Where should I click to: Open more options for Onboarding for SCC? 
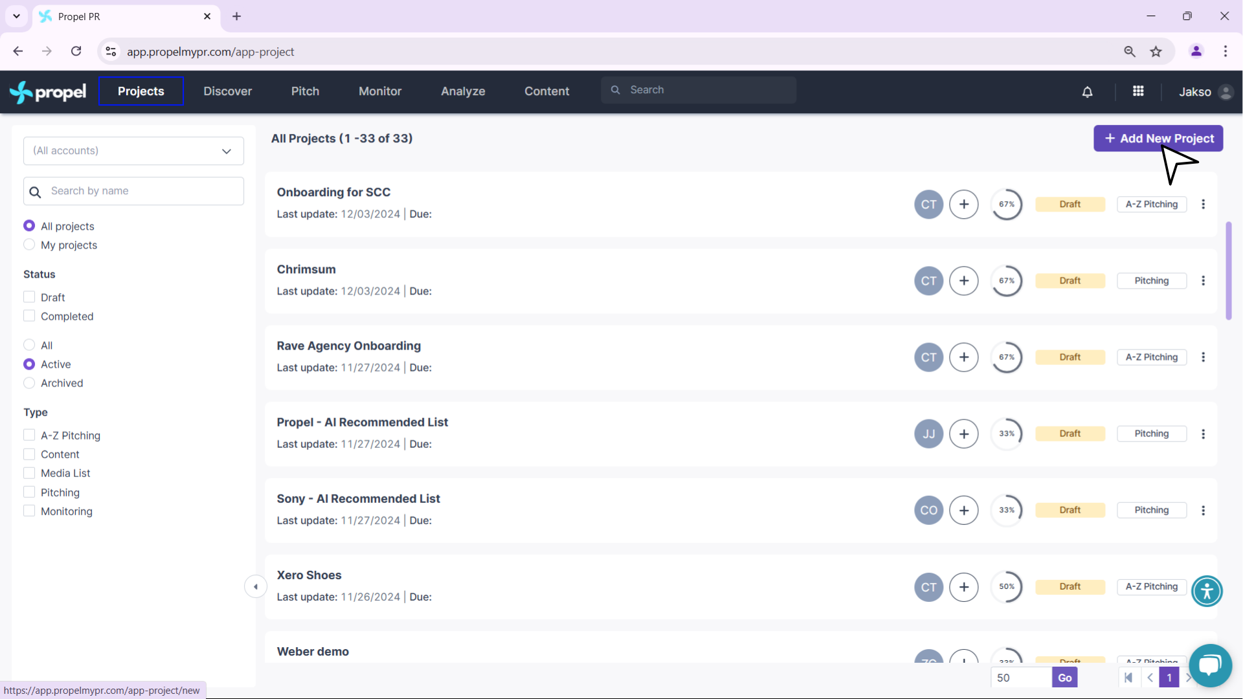click(x=1204, y=205)
